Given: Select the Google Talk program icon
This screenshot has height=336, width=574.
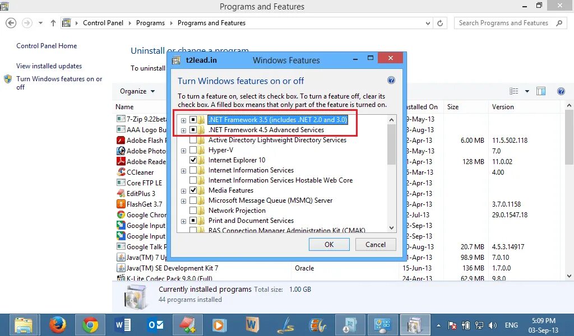Looking at the screenshot, I should click(121, 246).
